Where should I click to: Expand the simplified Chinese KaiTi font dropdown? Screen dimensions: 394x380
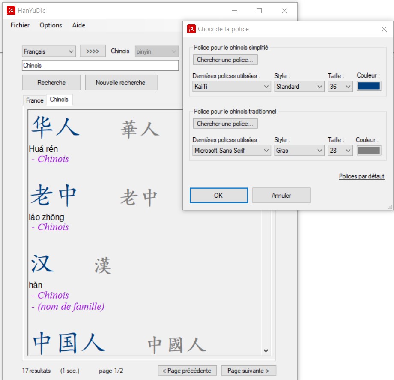pyautogui.click(x=232, y=87)
